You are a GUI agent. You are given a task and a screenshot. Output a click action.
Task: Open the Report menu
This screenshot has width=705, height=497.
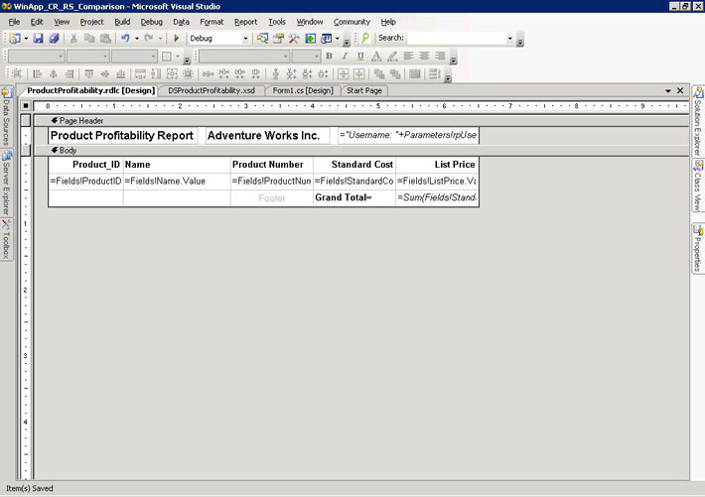(x=245, y=22)
